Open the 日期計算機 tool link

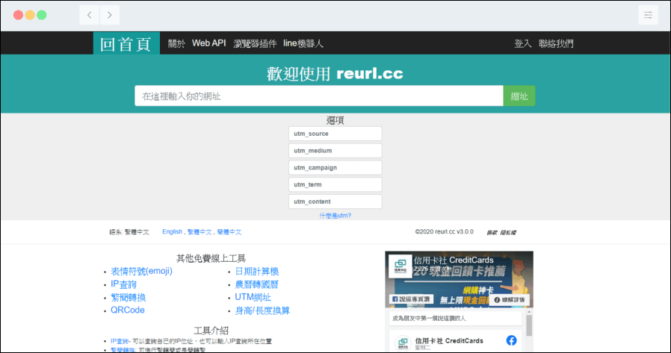point(257,271)
